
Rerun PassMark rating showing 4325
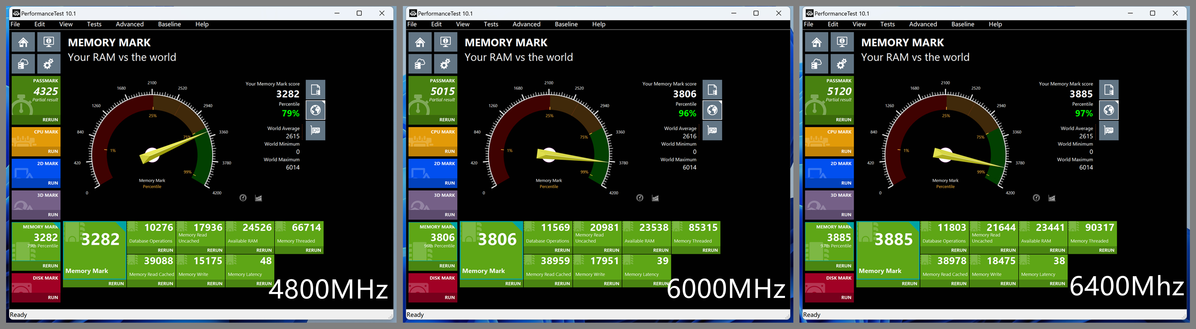(50, 119)
